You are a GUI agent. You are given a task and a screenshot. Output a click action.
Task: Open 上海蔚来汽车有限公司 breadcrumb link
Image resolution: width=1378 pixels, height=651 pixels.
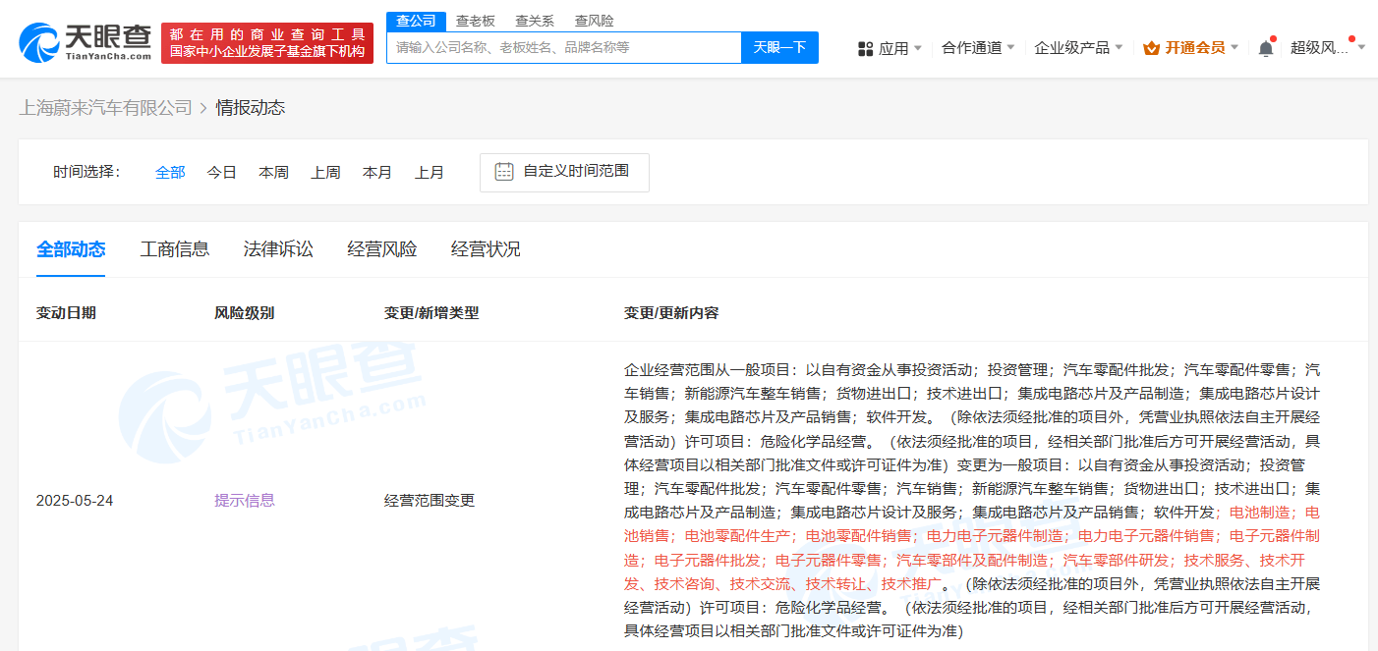[106, 108]
